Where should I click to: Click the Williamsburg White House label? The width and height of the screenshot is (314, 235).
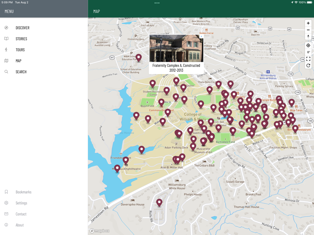click(x=177, y=186)
